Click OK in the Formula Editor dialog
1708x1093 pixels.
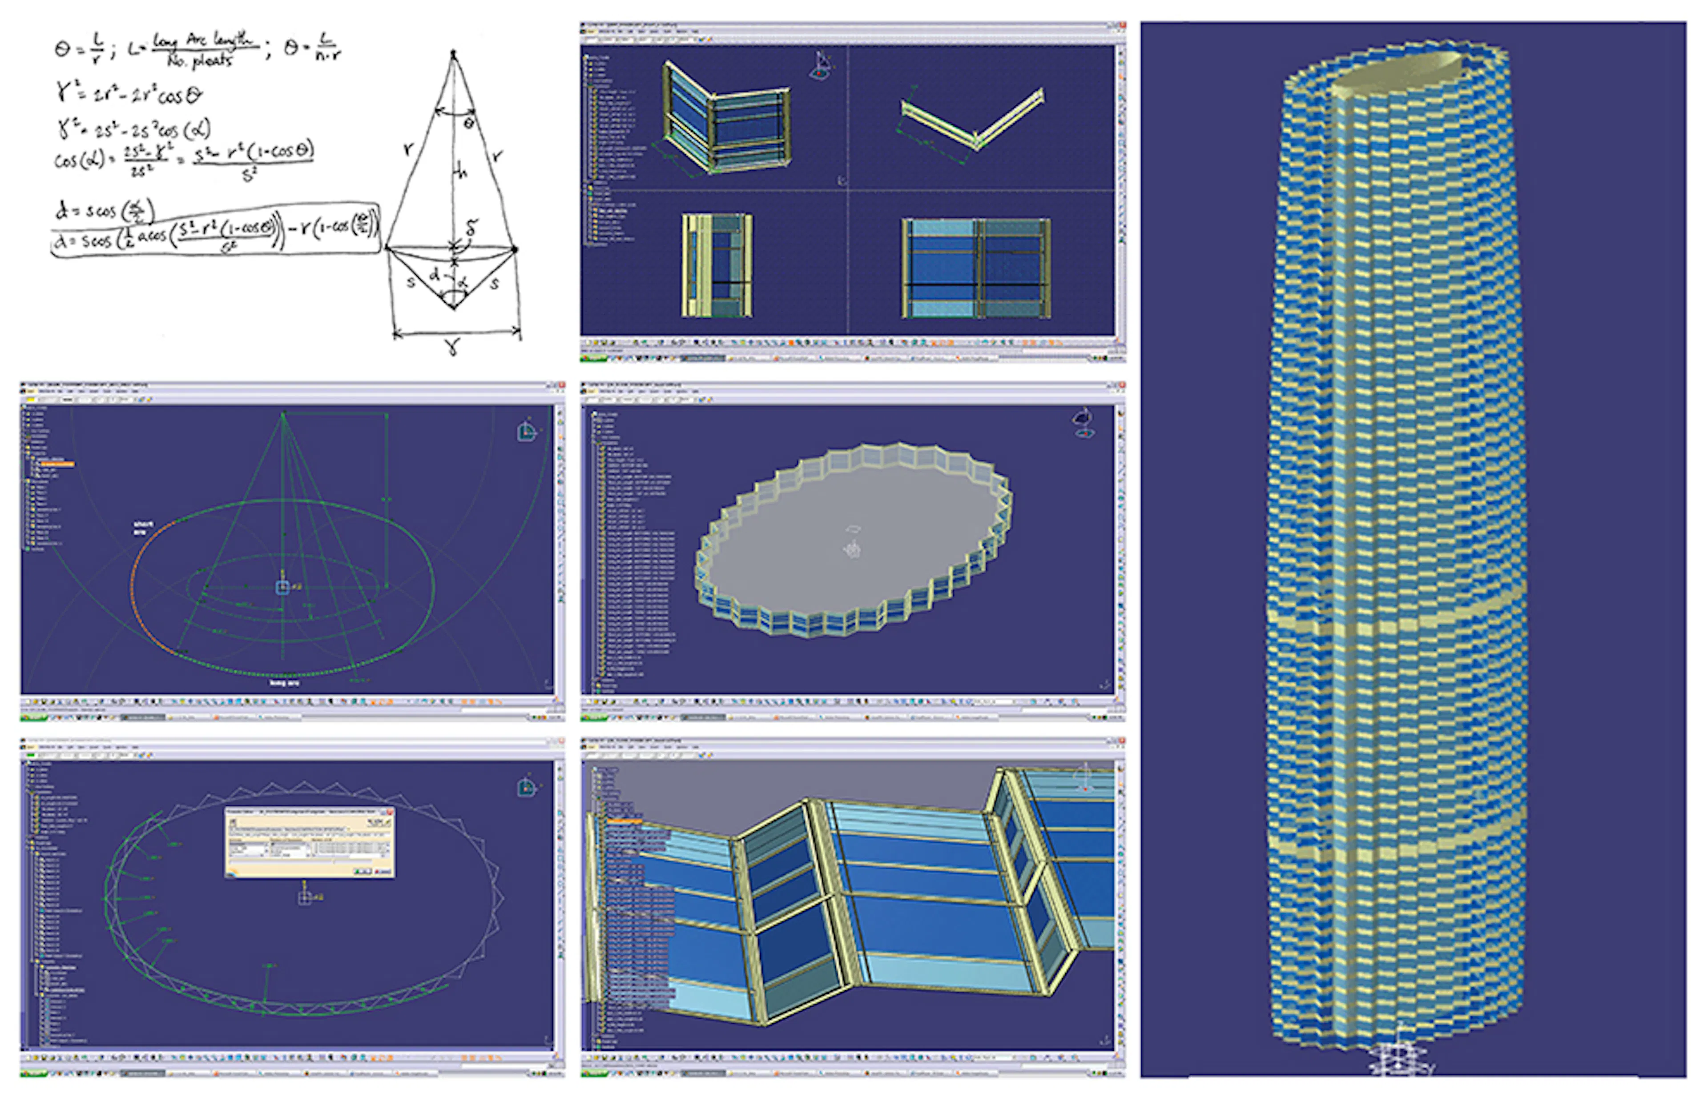tap(363, 872)
